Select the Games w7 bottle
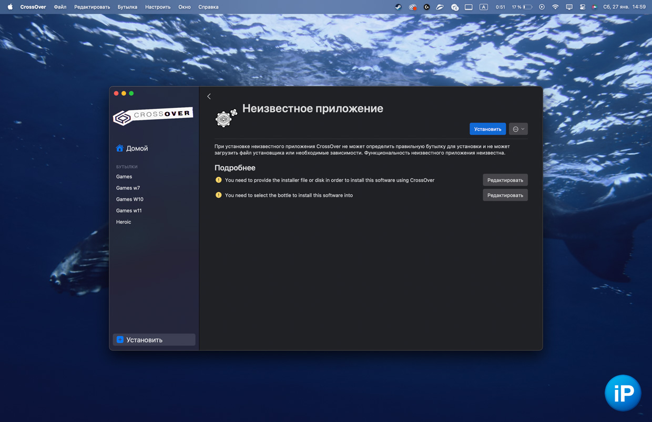Screen dimensions: 652x422 point(128,188)
